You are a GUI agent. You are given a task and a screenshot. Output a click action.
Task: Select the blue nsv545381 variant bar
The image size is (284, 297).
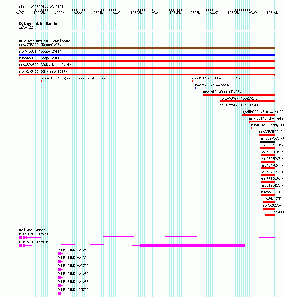(147, 55)
